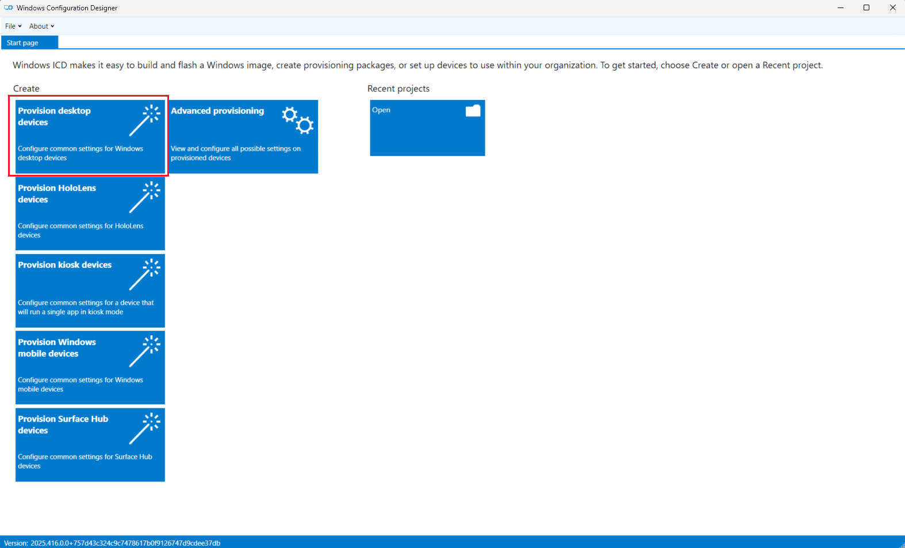Image resolution: width=905 pixels, height=548 pixels.
Task: Click the 'Windows ICD makes it easy' intro text
Action: click(417, 65)
